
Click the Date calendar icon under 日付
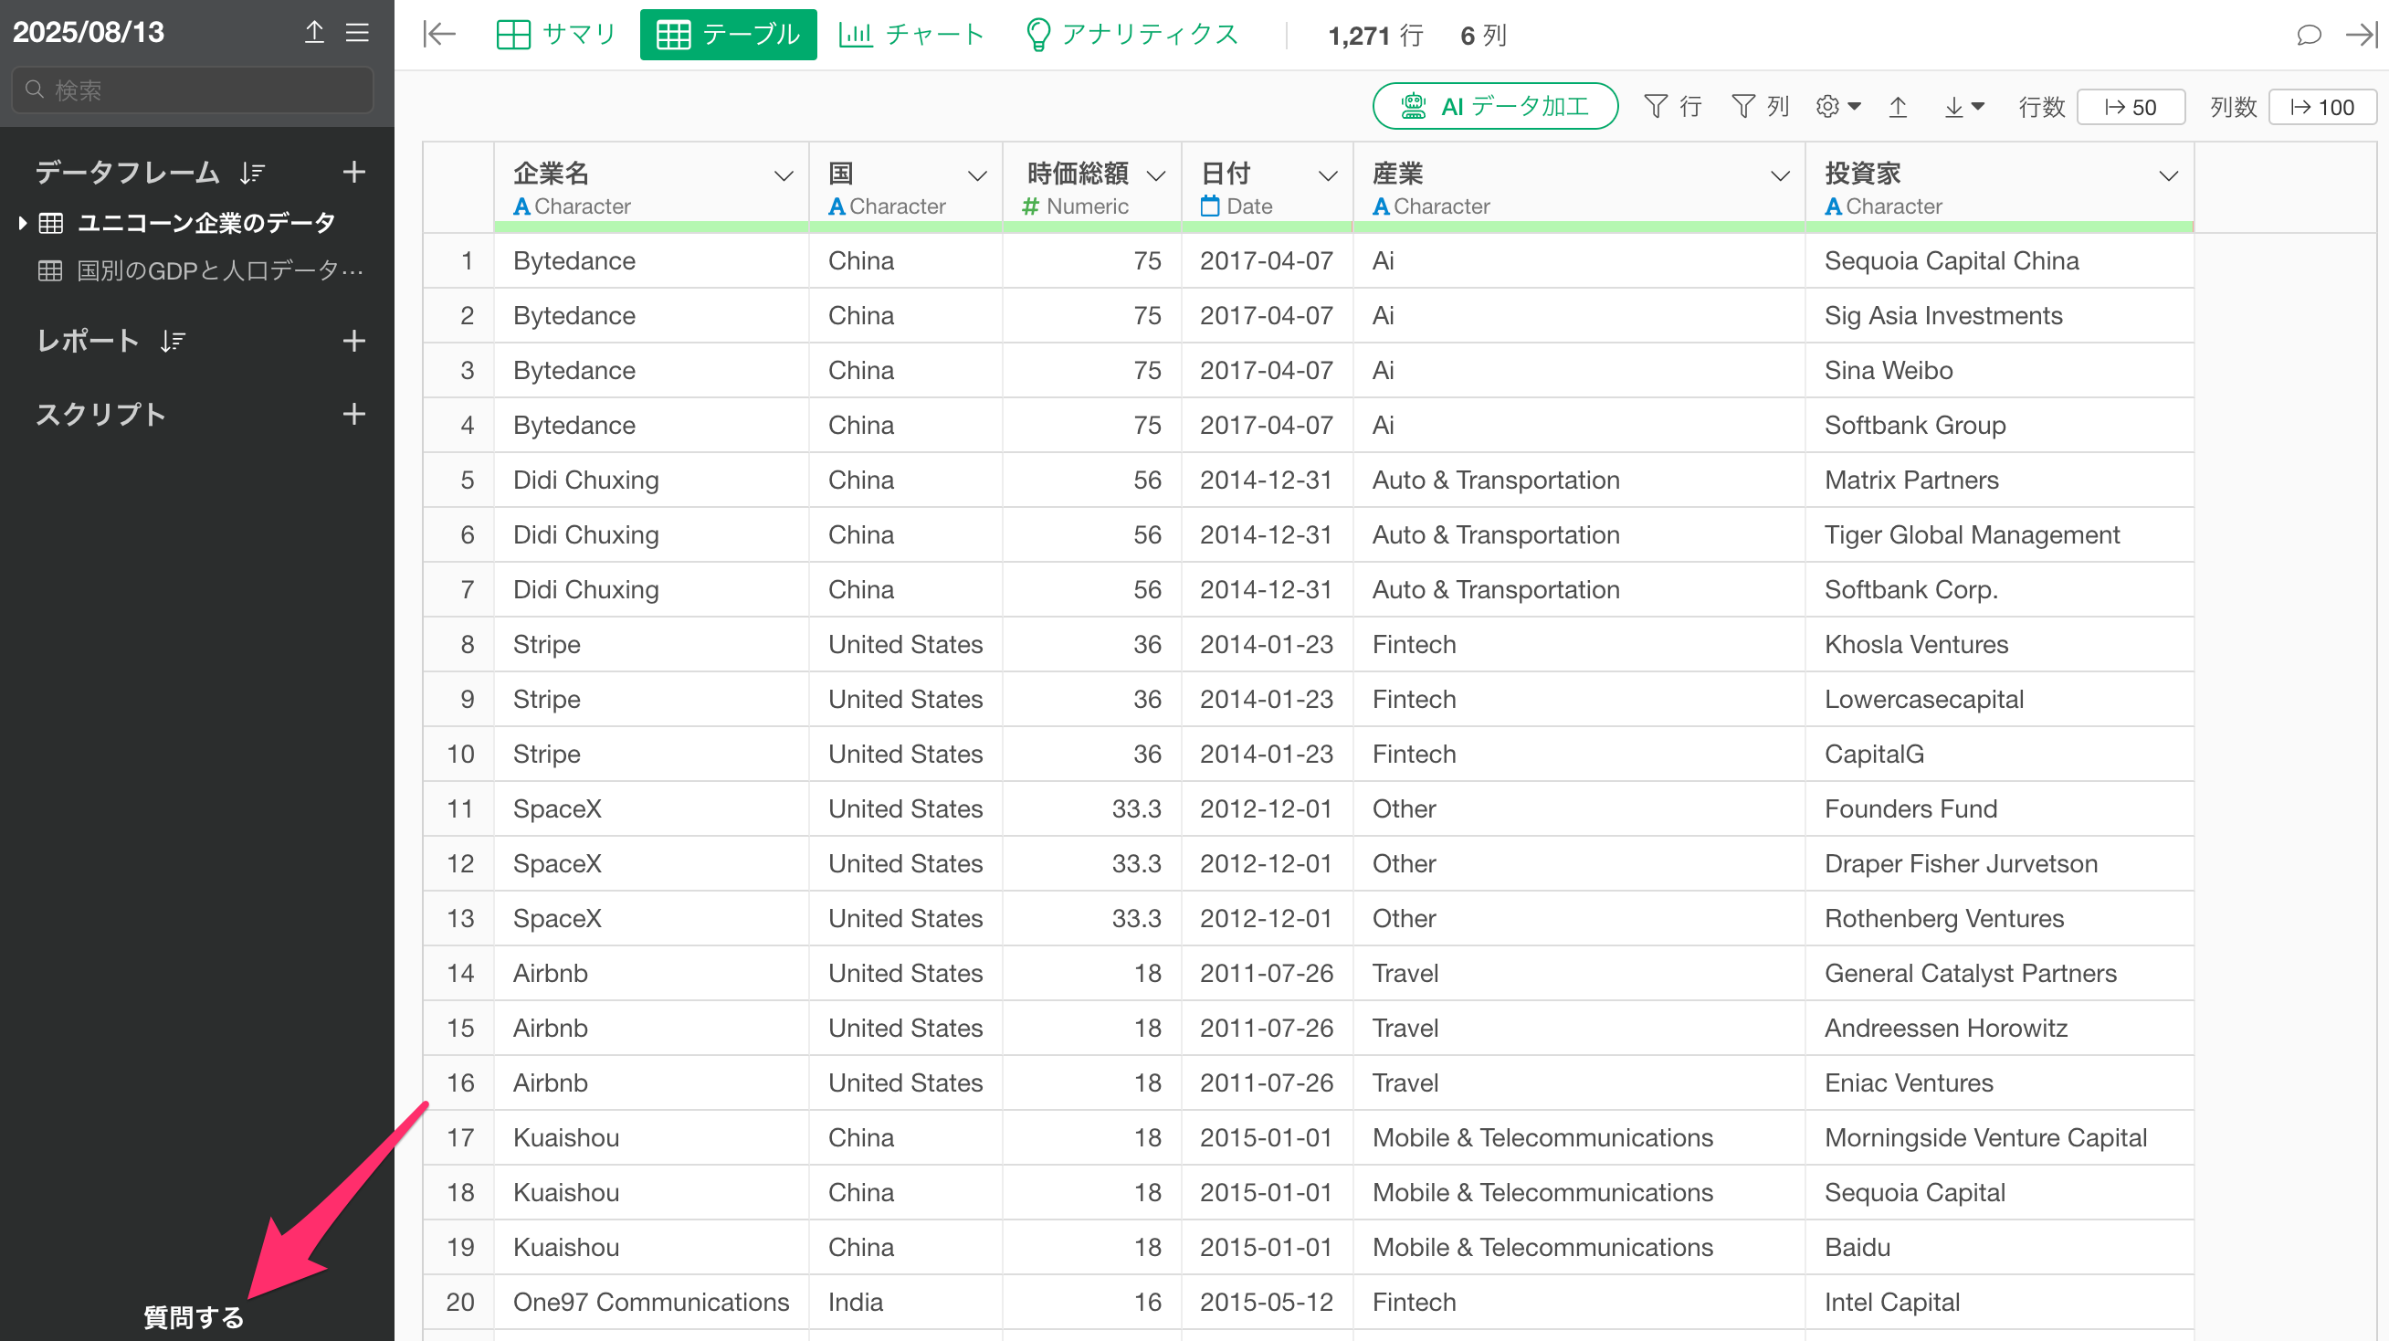pos(1209,206)
